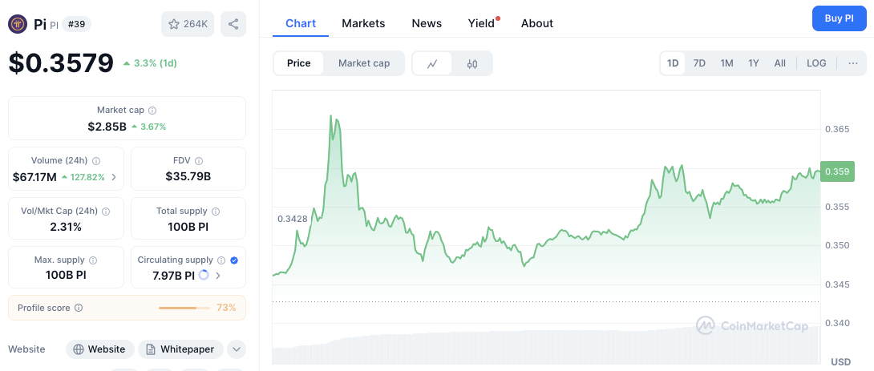Viewport: 874px width, 371px height.
Task: Click the #39 rank badge
Action: click(76, 25)
